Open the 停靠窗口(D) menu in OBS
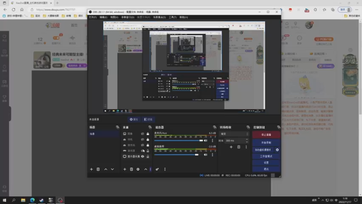Screen dimensions: 362x204 coord(128,17)
